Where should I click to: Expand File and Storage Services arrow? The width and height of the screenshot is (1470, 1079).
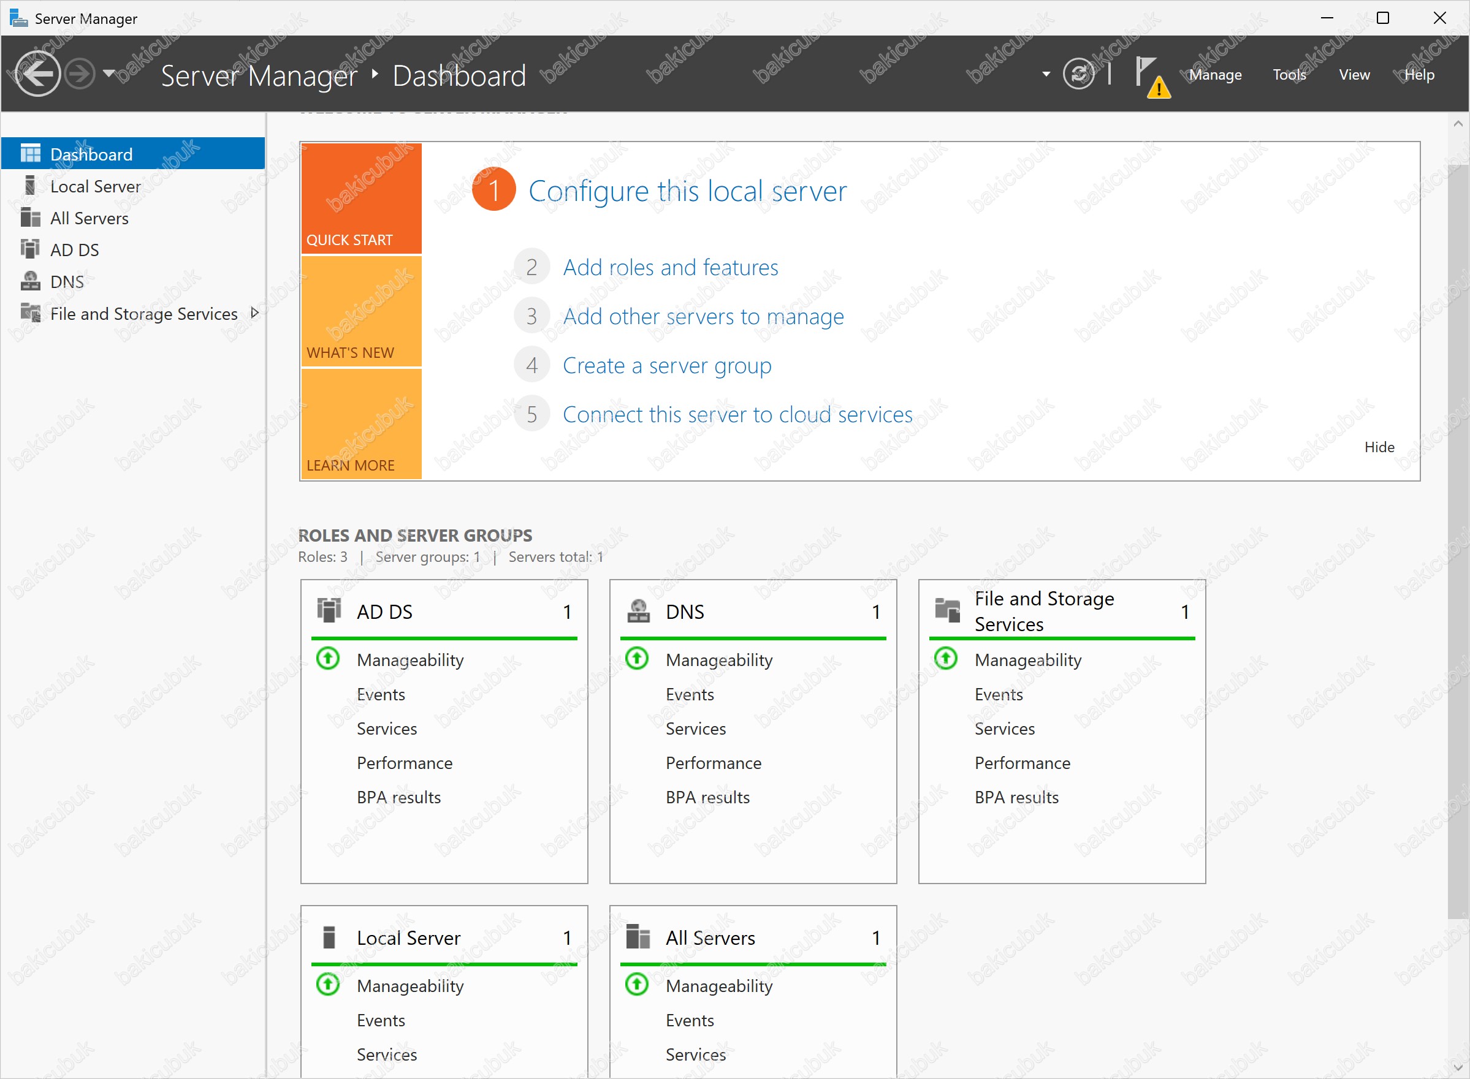tap(255, 313)
